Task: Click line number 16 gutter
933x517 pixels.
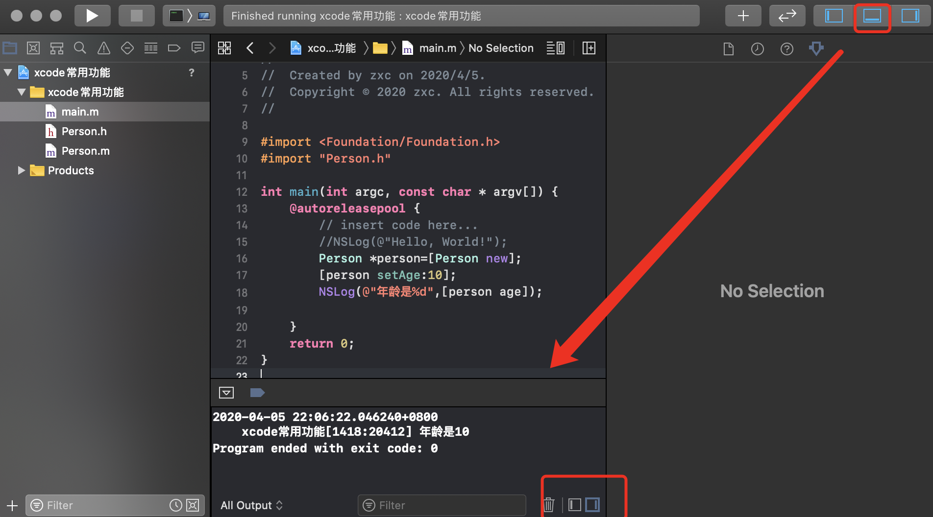Action: coord(242,258)
